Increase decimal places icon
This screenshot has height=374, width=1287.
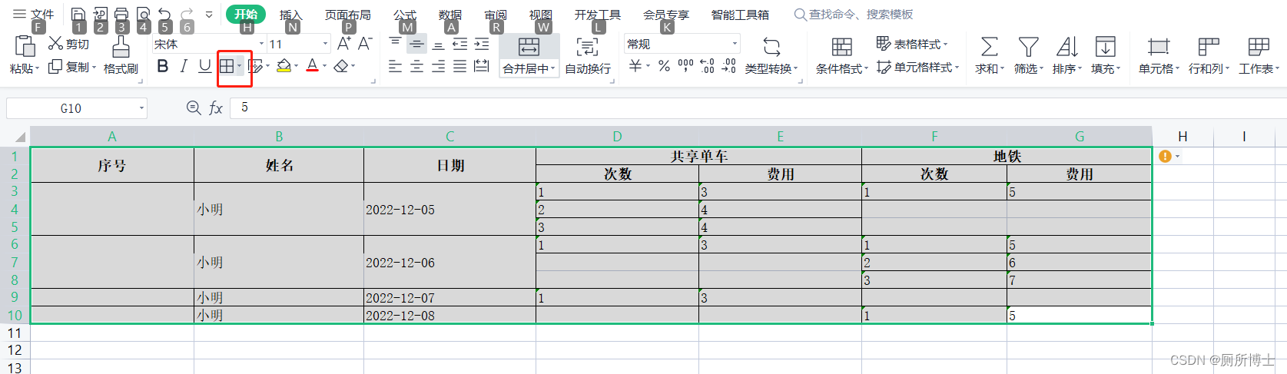coord(708,66)
